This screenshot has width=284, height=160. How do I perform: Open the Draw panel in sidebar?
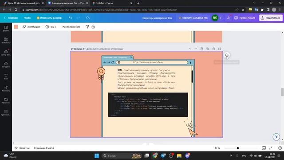point(6,88)
